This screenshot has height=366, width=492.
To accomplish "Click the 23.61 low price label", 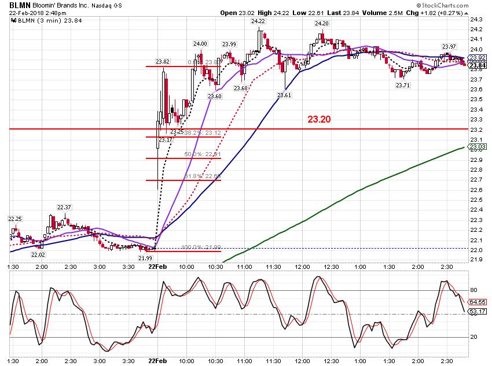I will (x=284, y=95).
